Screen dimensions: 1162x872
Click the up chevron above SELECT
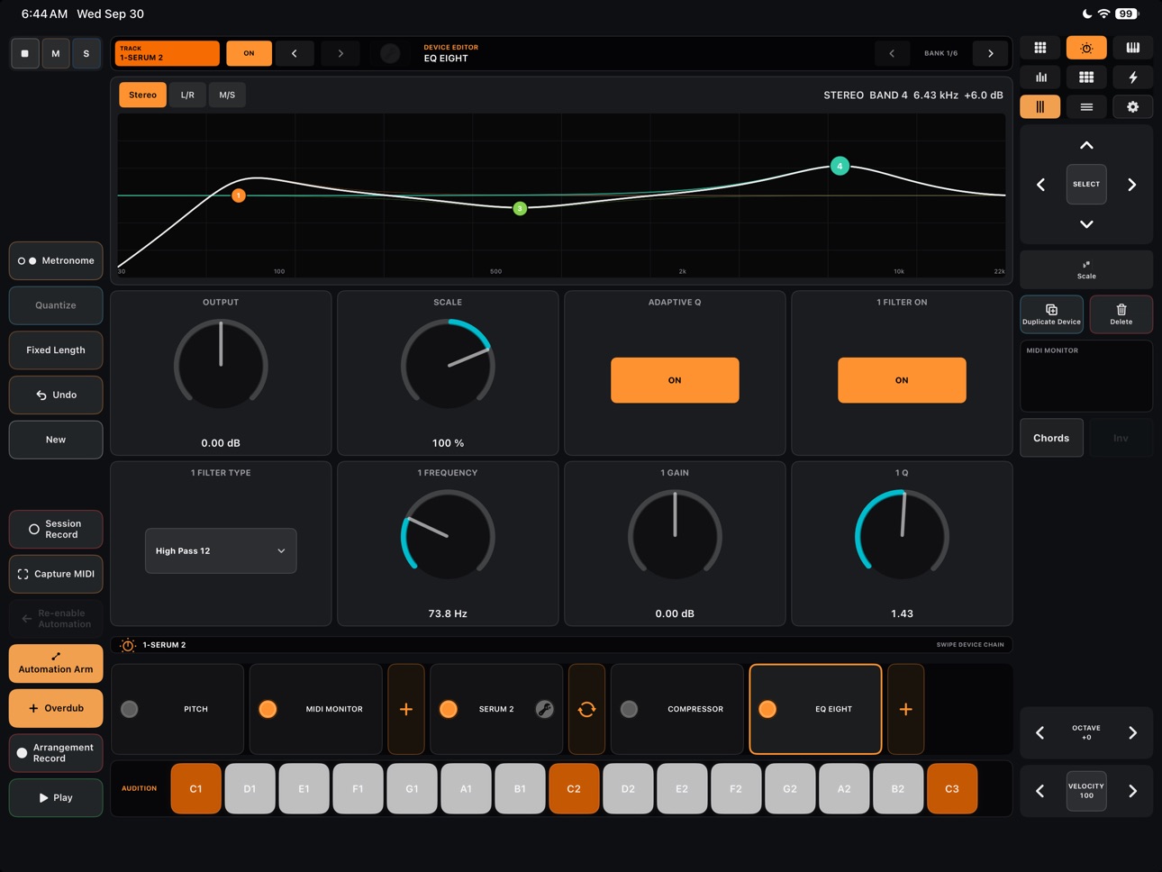(x=1086, y=145)
